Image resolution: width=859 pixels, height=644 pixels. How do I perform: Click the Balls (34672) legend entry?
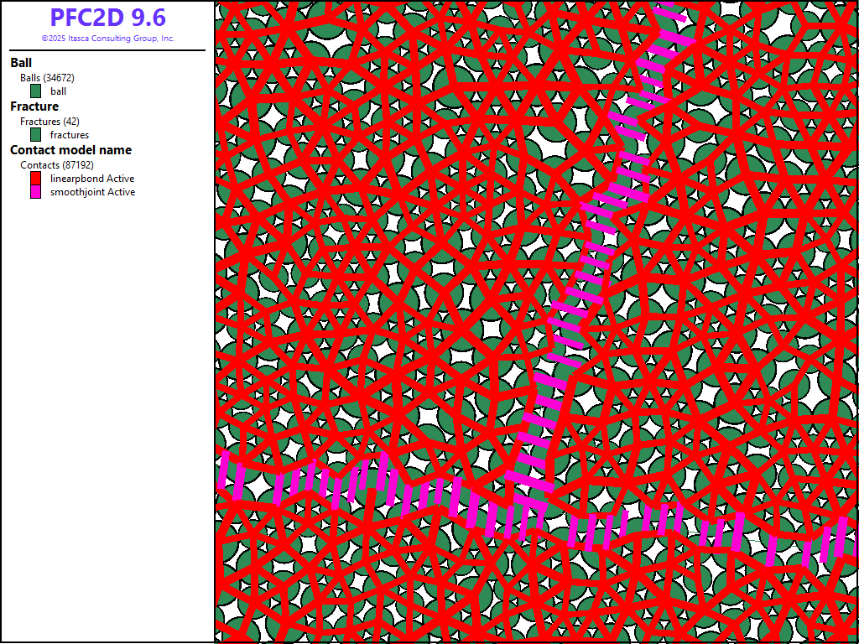tap(47, 78)
